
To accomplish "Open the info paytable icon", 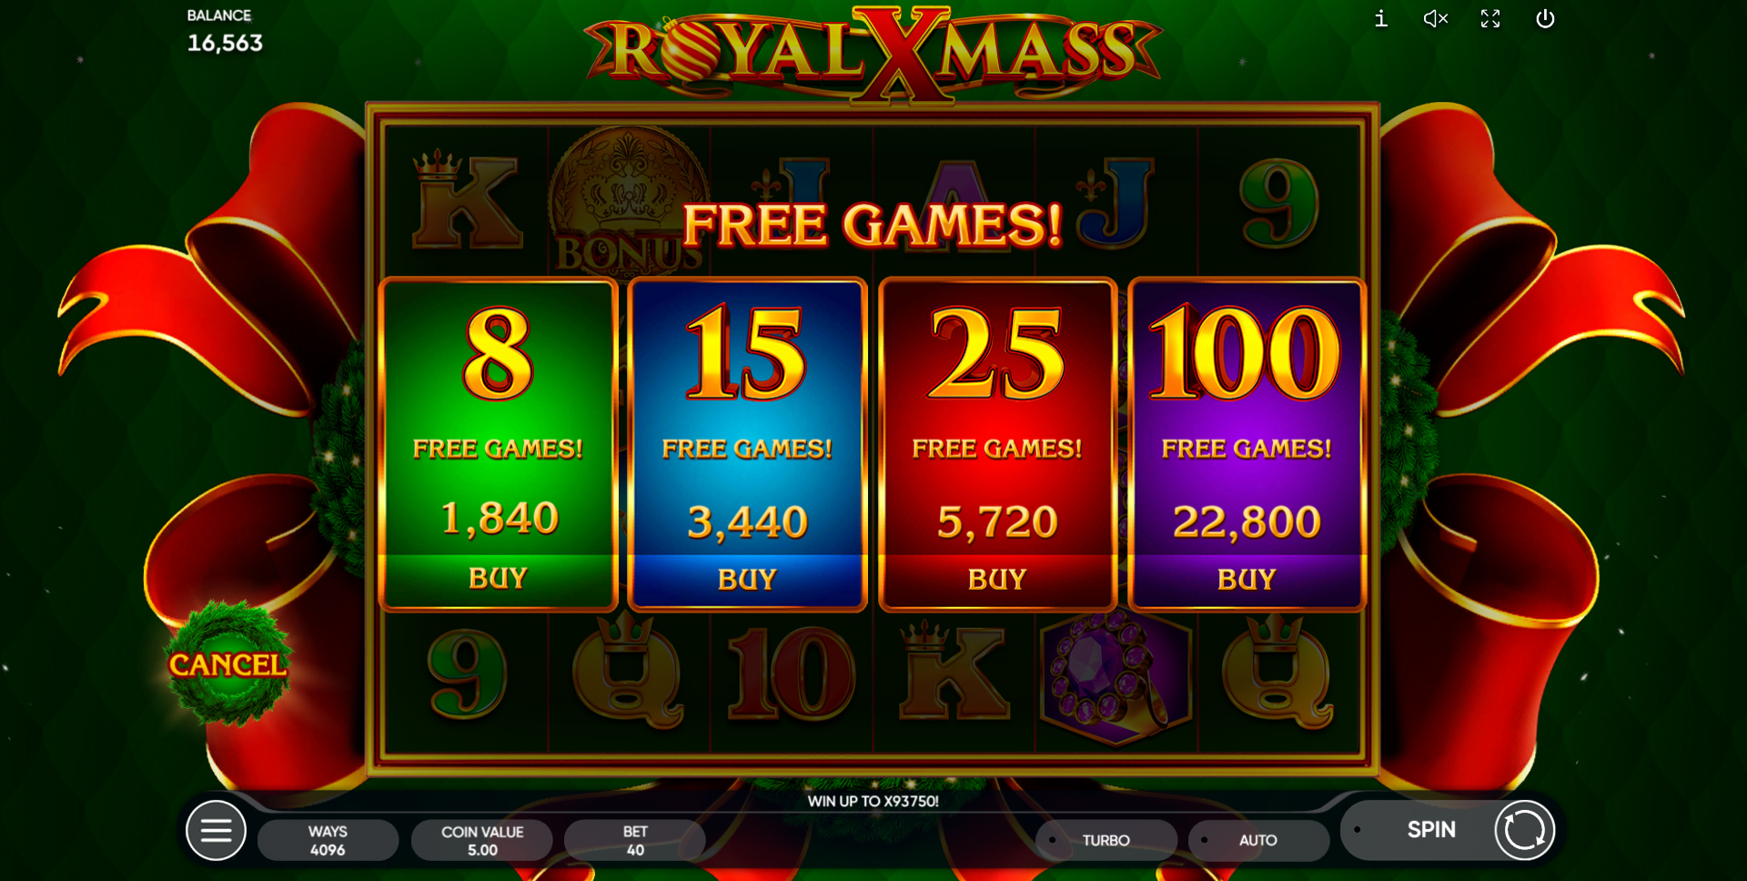I will tap(1380, 18).
